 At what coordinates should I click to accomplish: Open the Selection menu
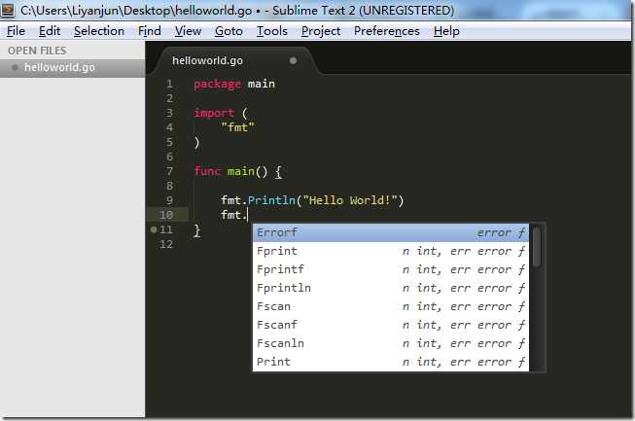pyautogui.click(x=99, y=31)
